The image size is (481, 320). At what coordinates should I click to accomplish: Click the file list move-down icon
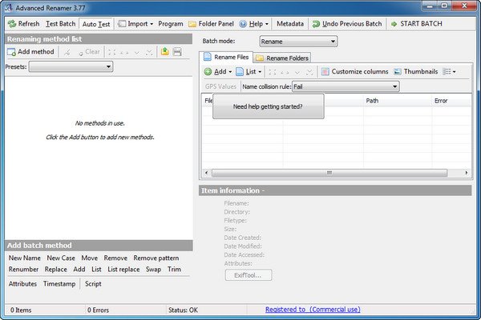point(297,72)
